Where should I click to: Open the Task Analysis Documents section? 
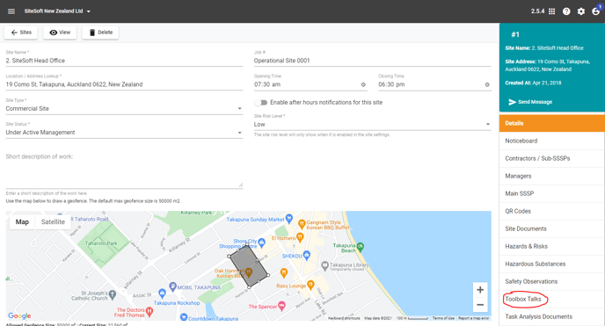click(551, 316)
